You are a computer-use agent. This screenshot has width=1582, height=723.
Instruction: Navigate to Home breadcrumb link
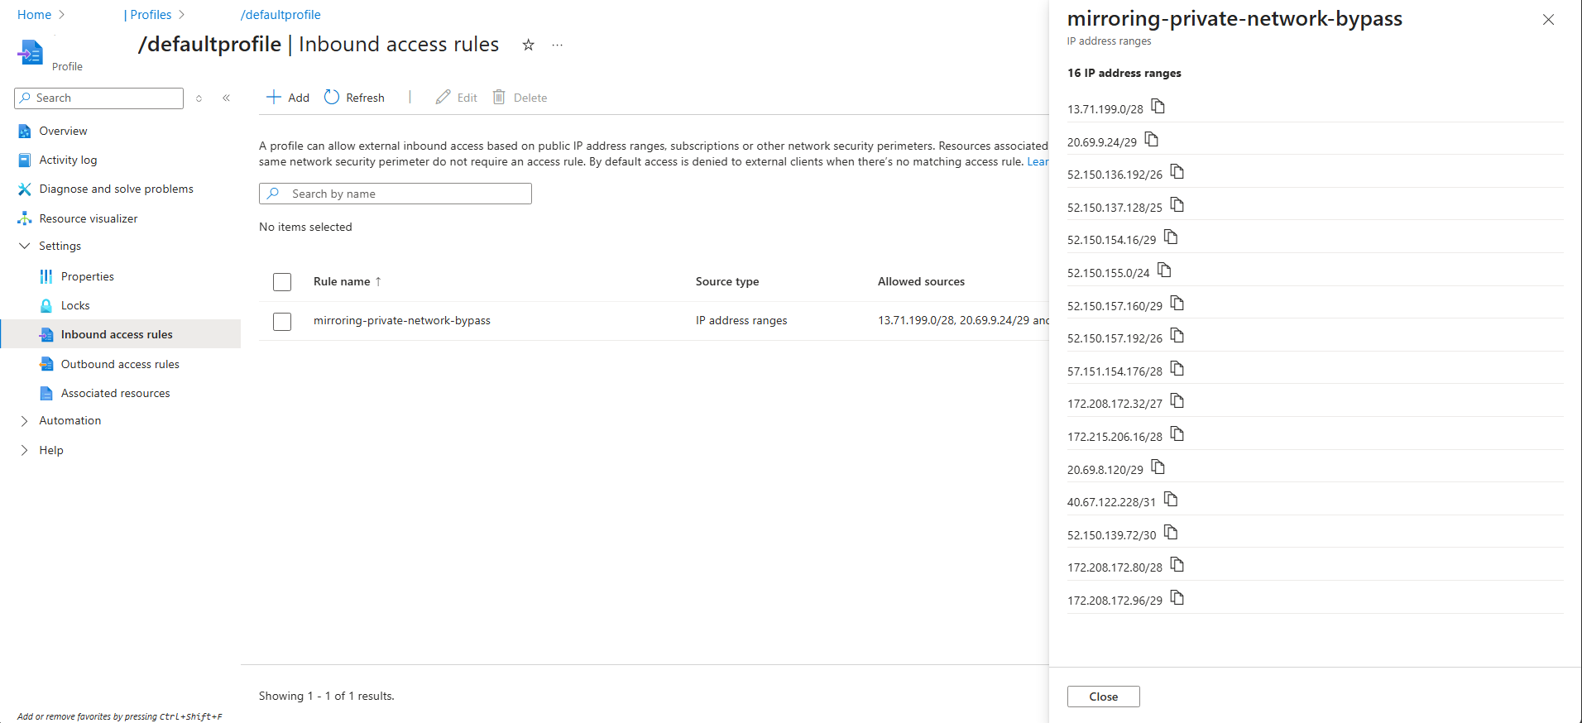pyautogui.click(x=34, y=15)
